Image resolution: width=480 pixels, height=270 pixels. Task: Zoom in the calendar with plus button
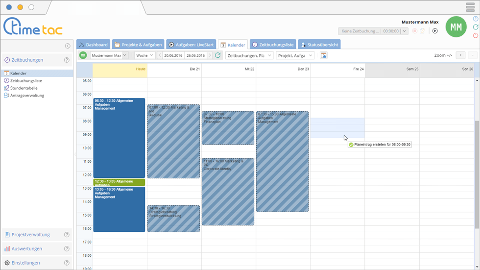[460, 55]
